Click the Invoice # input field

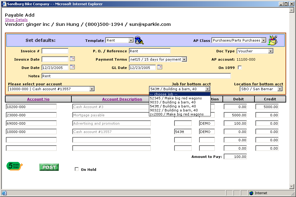55,51
